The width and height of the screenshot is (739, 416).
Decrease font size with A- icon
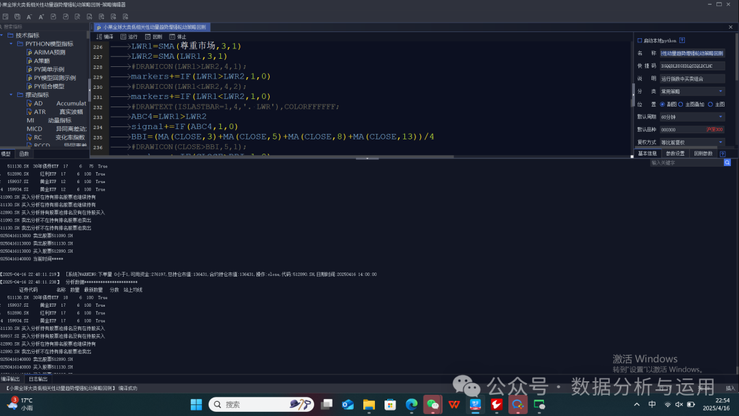coord(29,16)
